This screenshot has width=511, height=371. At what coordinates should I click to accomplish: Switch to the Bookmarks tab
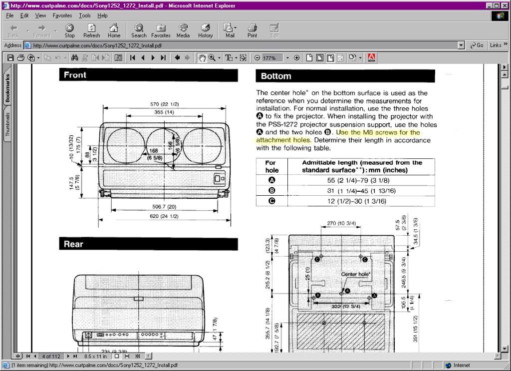7,87
